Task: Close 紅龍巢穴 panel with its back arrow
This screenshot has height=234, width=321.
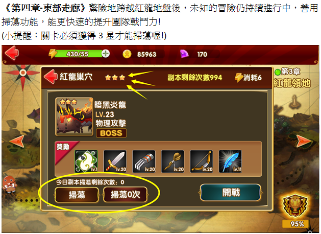Action: click(51, 77)
